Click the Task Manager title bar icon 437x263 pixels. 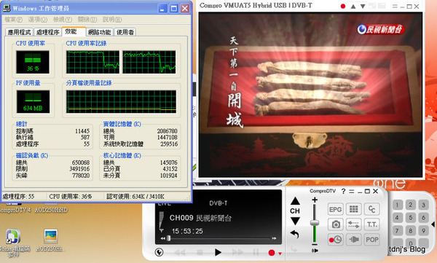click(7, 8)
